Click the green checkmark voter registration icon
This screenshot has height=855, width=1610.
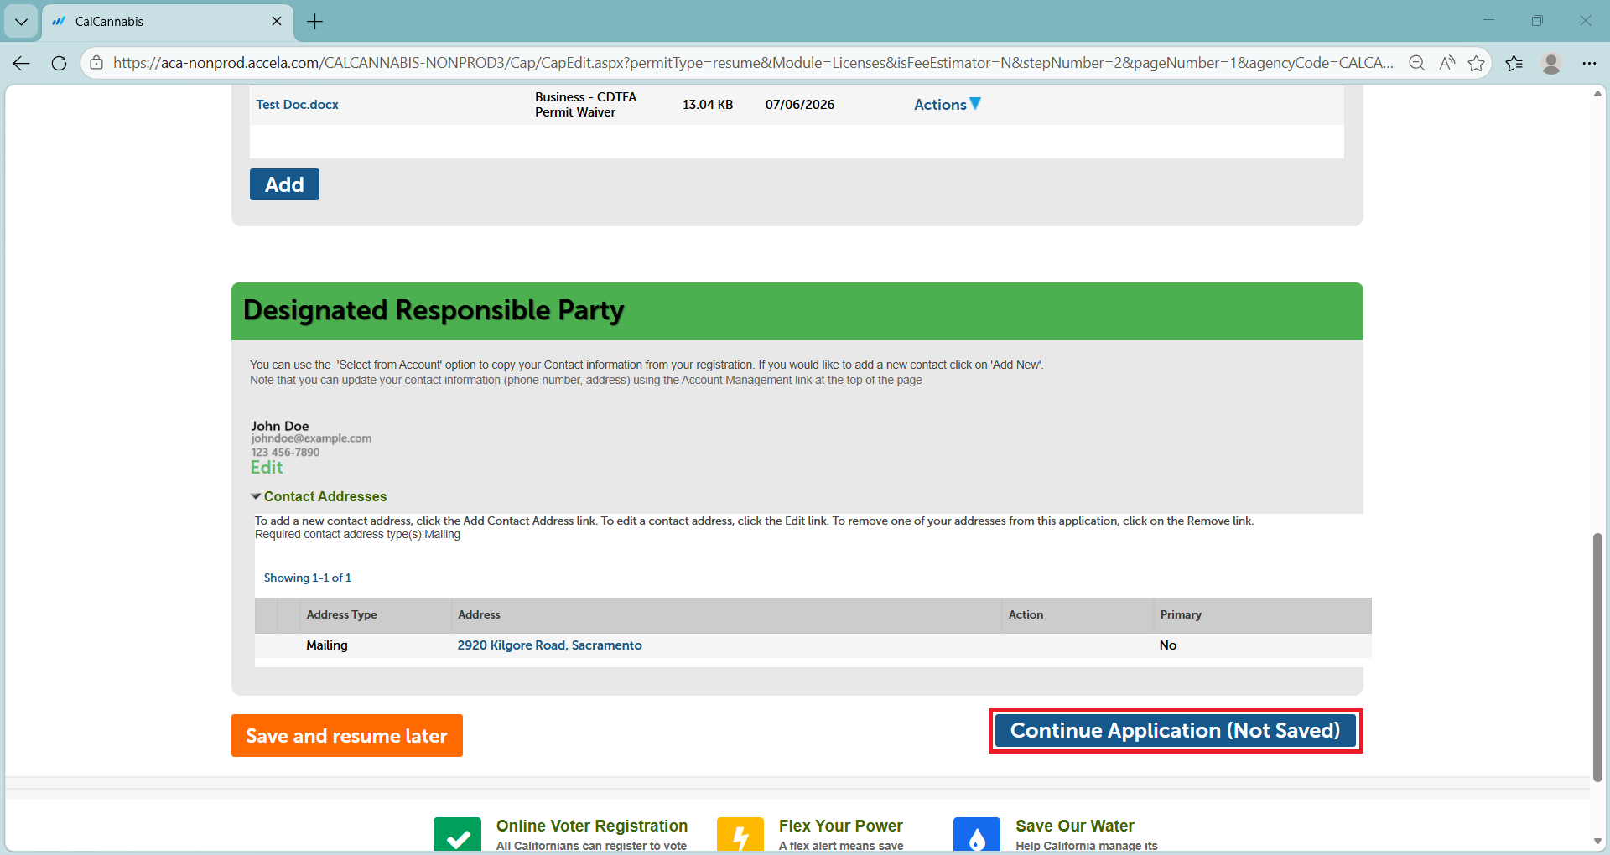458,835
